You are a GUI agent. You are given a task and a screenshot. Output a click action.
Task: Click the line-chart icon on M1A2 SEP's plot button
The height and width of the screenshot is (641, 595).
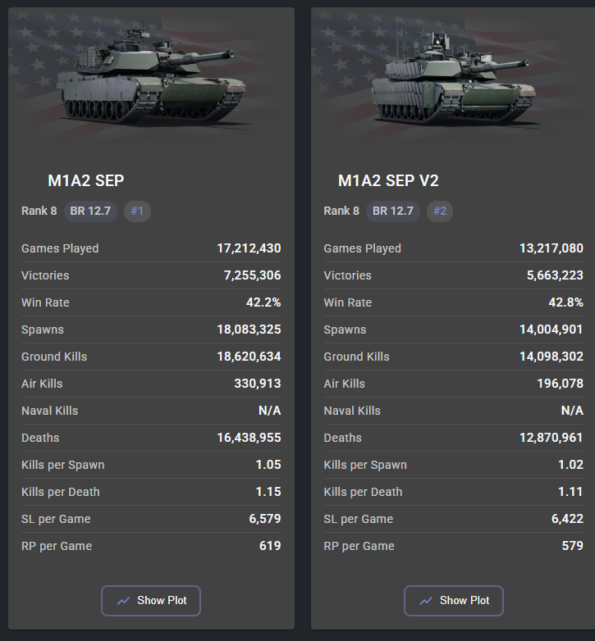click(x=124, y=601)
